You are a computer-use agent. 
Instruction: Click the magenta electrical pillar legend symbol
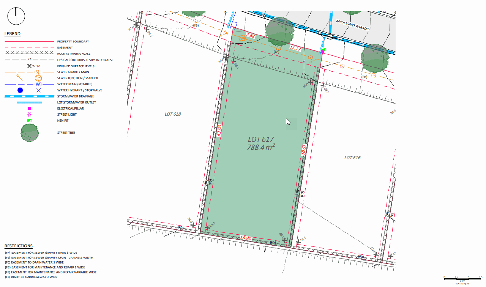[29, 108]
